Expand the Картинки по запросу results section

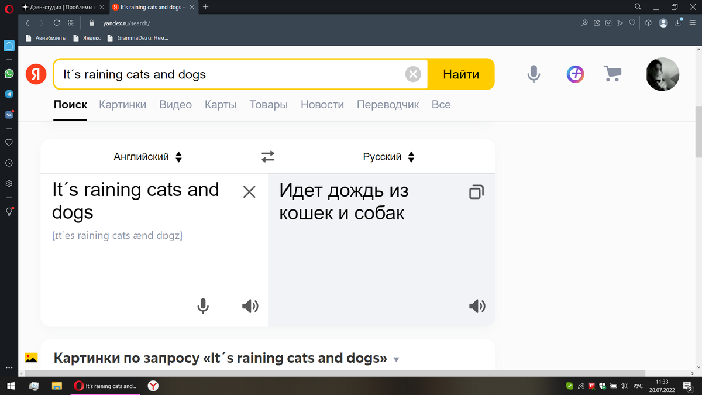click(x=397, y=359)
